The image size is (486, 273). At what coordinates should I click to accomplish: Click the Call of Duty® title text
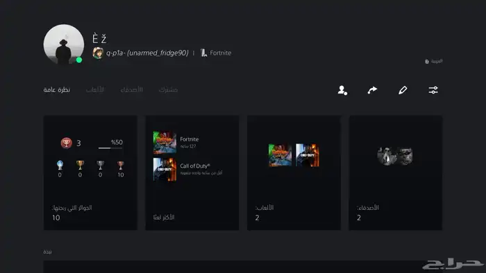(195, 166)
